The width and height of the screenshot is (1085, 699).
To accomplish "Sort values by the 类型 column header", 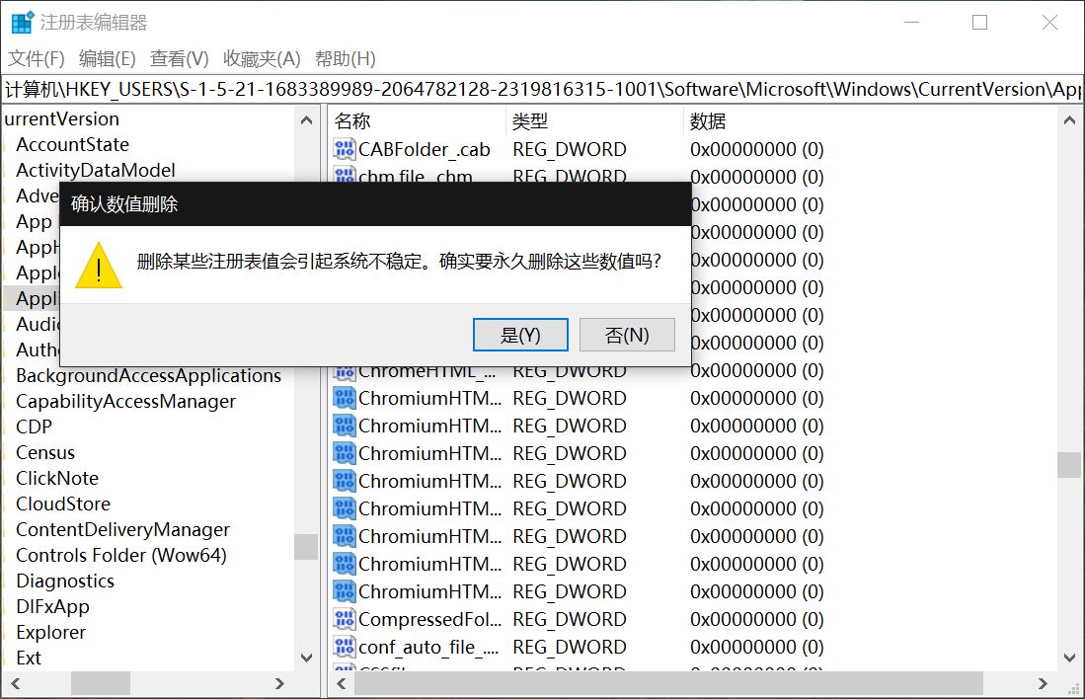I will [530, 121].
